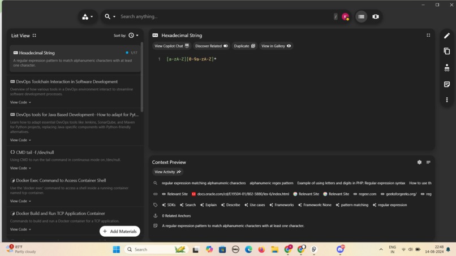456x256 pixels.
Task: Click the related links chain icon
Action: [x=155, y=194]
